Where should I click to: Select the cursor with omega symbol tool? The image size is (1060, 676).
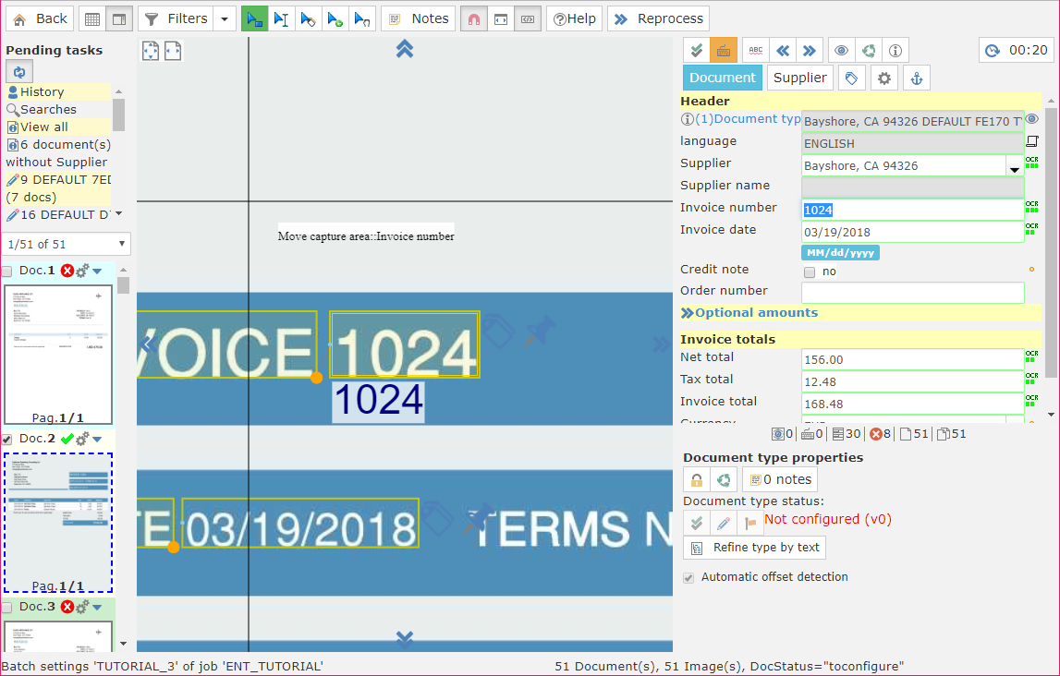362,18
